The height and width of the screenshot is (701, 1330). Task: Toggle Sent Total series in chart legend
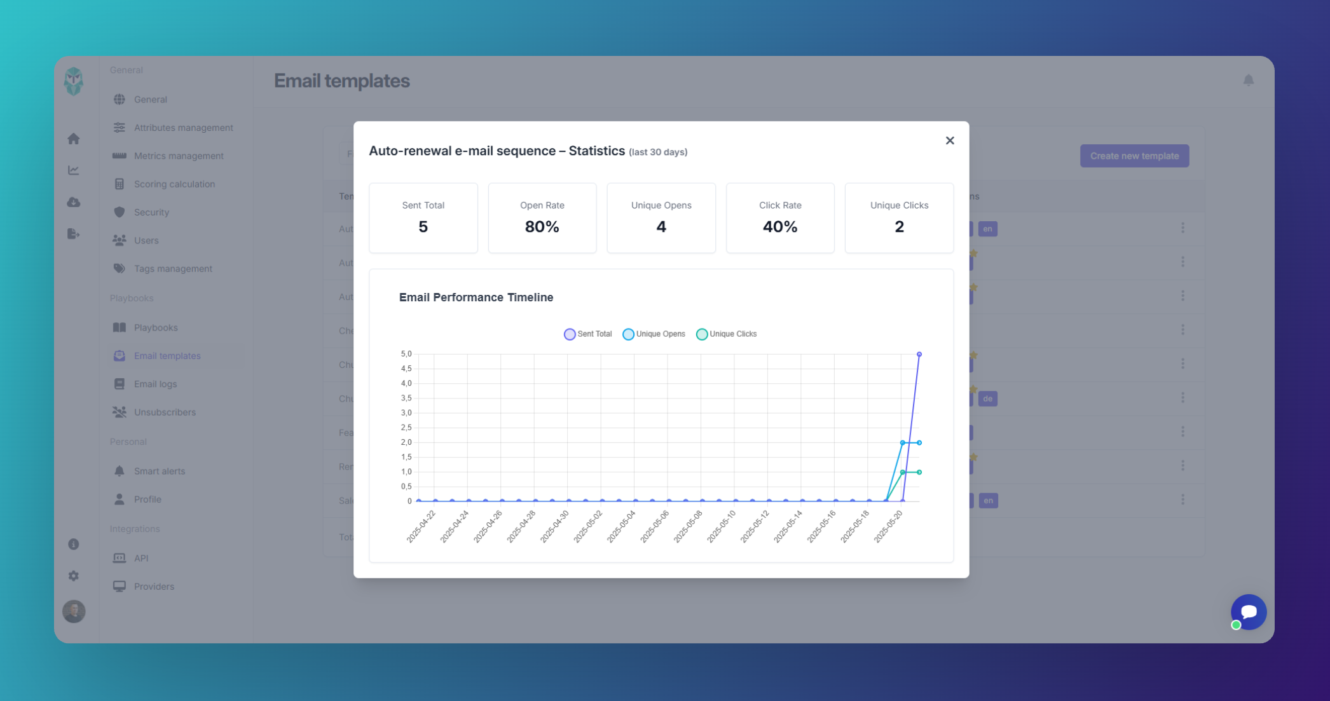coord(587,334)
